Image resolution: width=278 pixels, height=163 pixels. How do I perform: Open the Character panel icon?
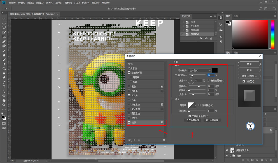coord(221,37)
